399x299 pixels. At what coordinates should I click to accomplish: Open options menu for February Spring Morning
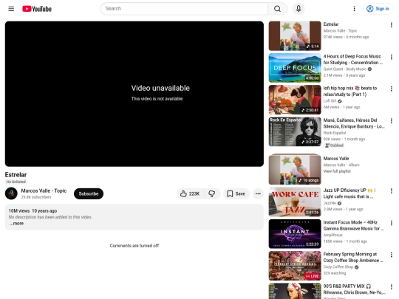[392, 255]
